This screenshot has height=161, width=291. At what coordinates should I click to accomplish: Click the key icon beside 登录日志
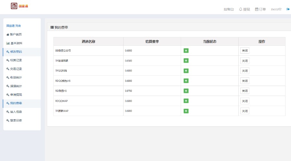8,120
